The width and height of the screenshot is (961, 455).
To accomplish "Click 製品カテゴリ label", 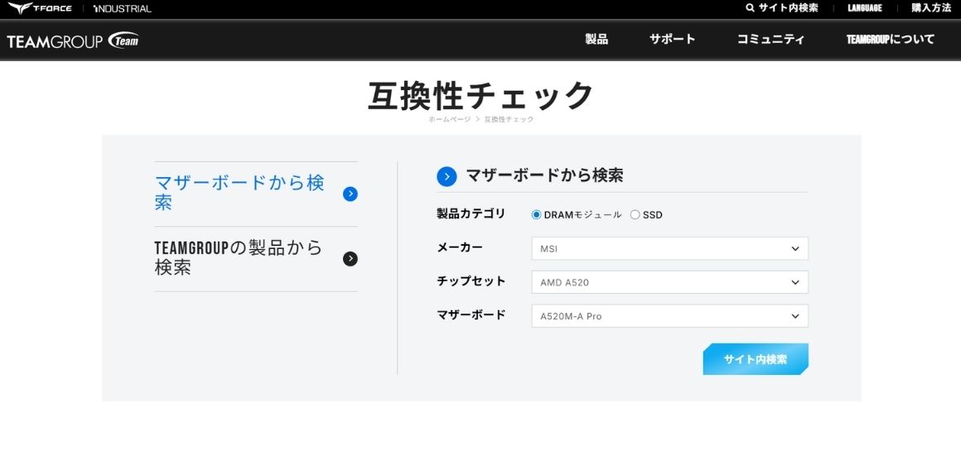I will click(471, 213).
